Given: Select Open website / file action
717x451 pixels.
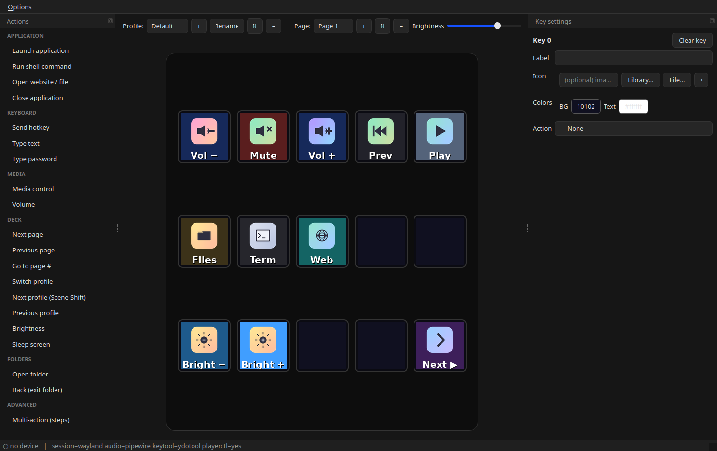Looking at the screenshot, I should (x=58, y=82).
